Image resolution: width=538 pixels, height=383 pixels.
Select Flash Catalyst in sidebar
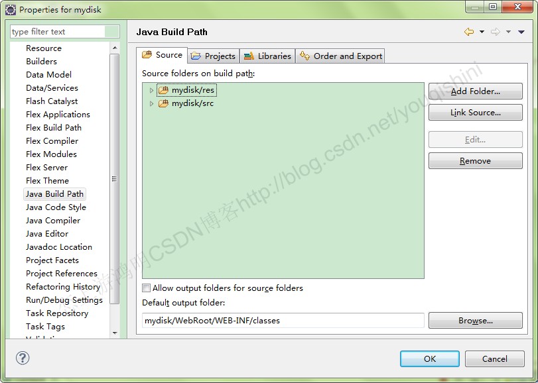pos(52,101)
